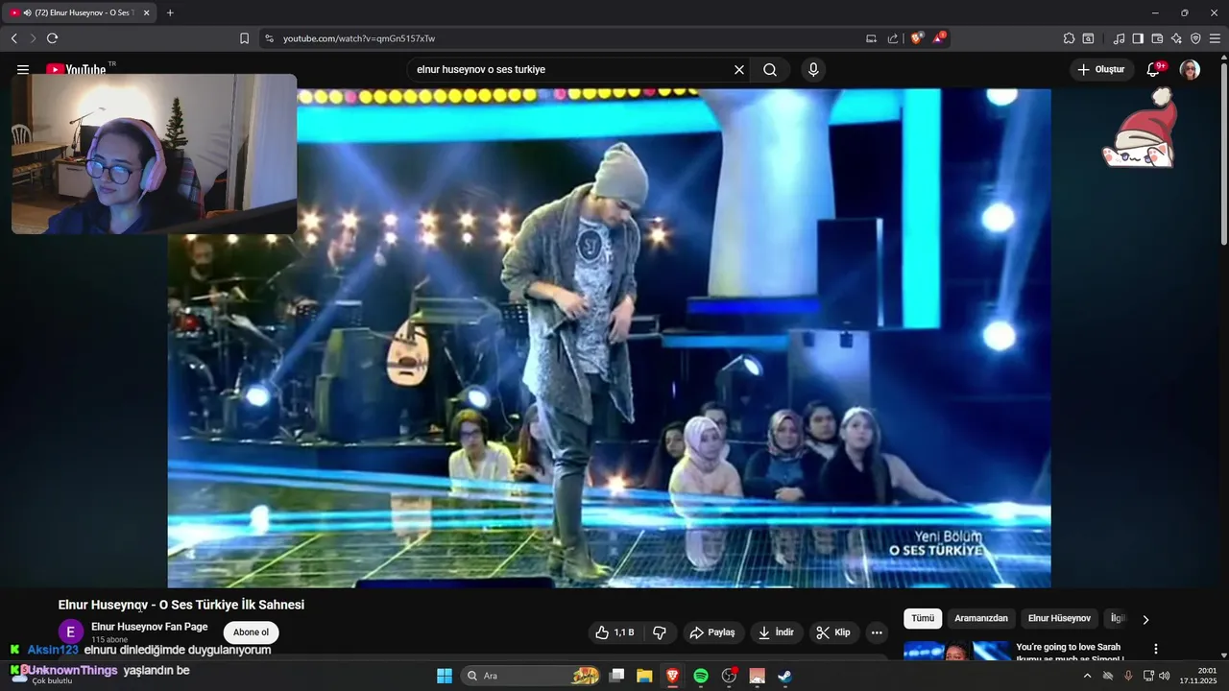The height and width of the screenshot is (691, 1229).
Task: Go back with the browser back arrow
Action: point(14,38)
